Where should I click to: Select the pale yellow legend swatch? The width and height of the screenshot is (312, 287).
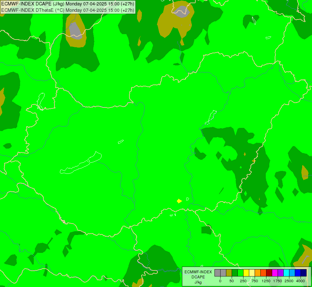(x=252, y=273)
